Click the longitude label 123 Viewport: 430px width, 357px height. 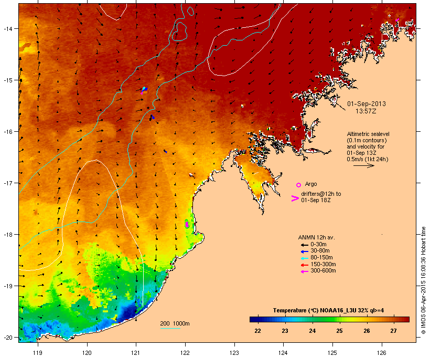tap(234, 353)
